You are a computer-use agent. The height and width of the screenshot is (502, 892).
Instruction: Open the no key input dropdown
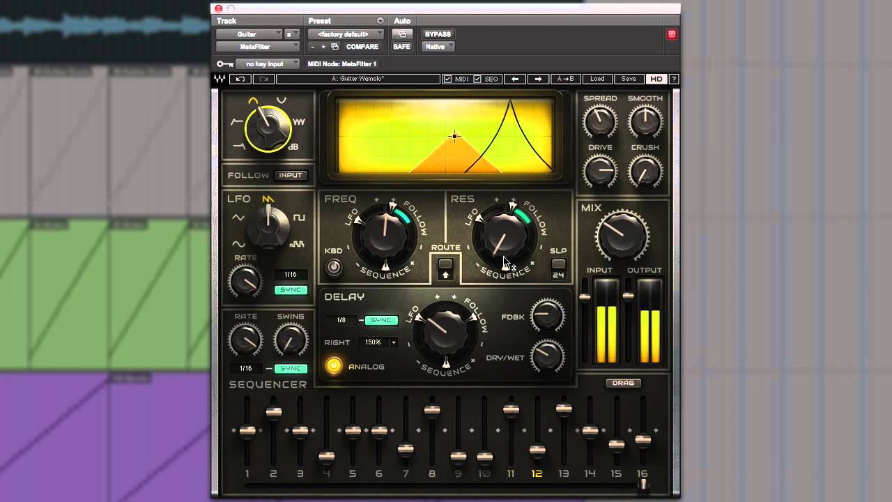coord(268,64)
